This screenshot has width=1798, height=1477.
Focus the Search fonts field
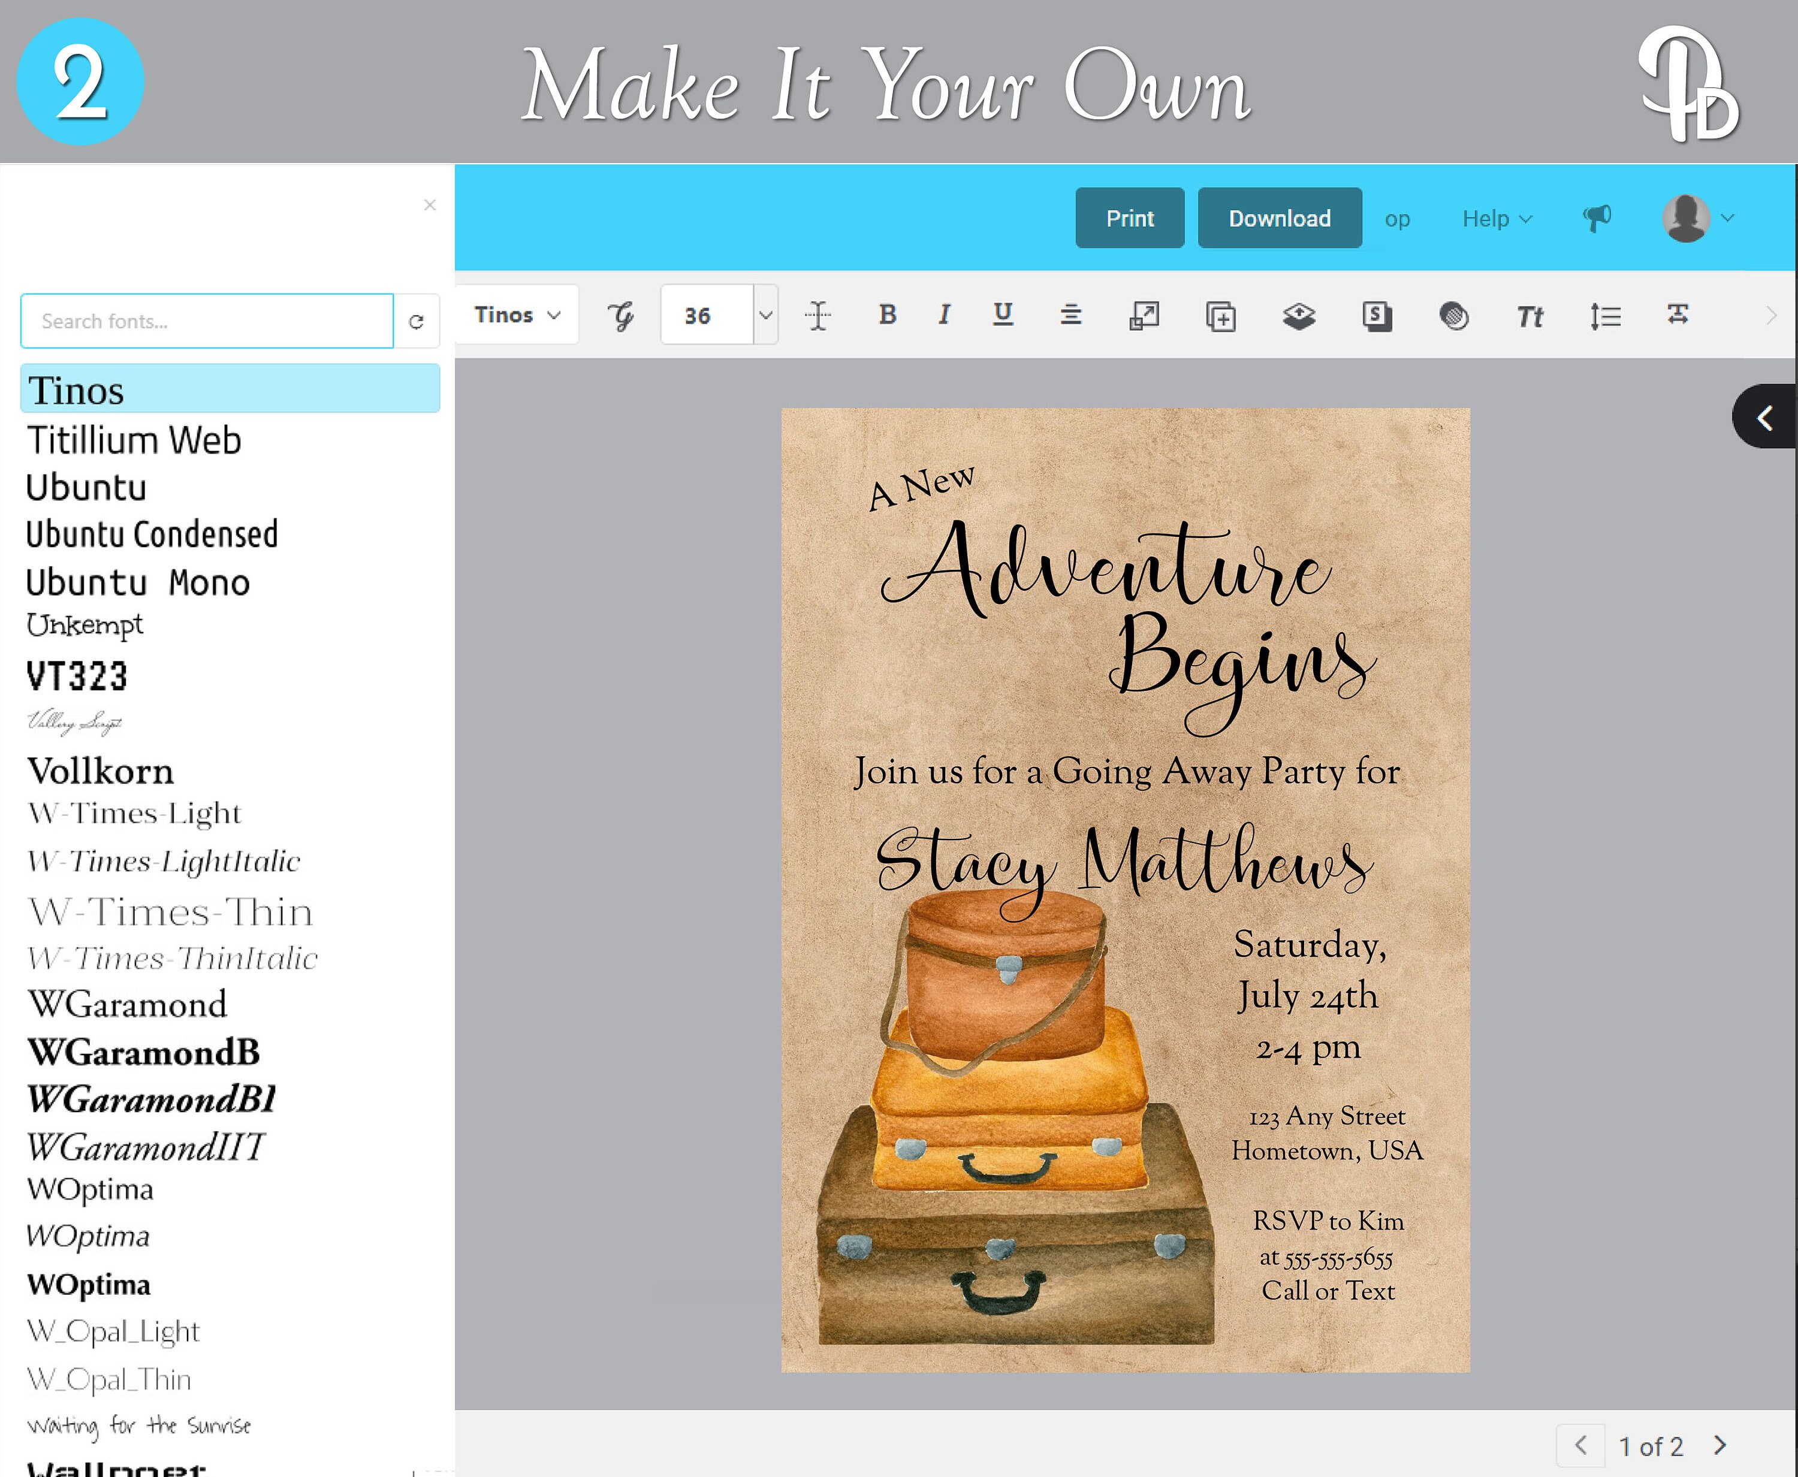tap(207, 322)
